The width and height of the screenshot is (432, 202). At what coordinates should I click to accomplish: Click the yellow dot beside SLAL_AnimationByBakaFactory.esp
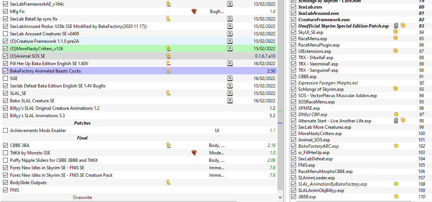click(x=396, y=184)
